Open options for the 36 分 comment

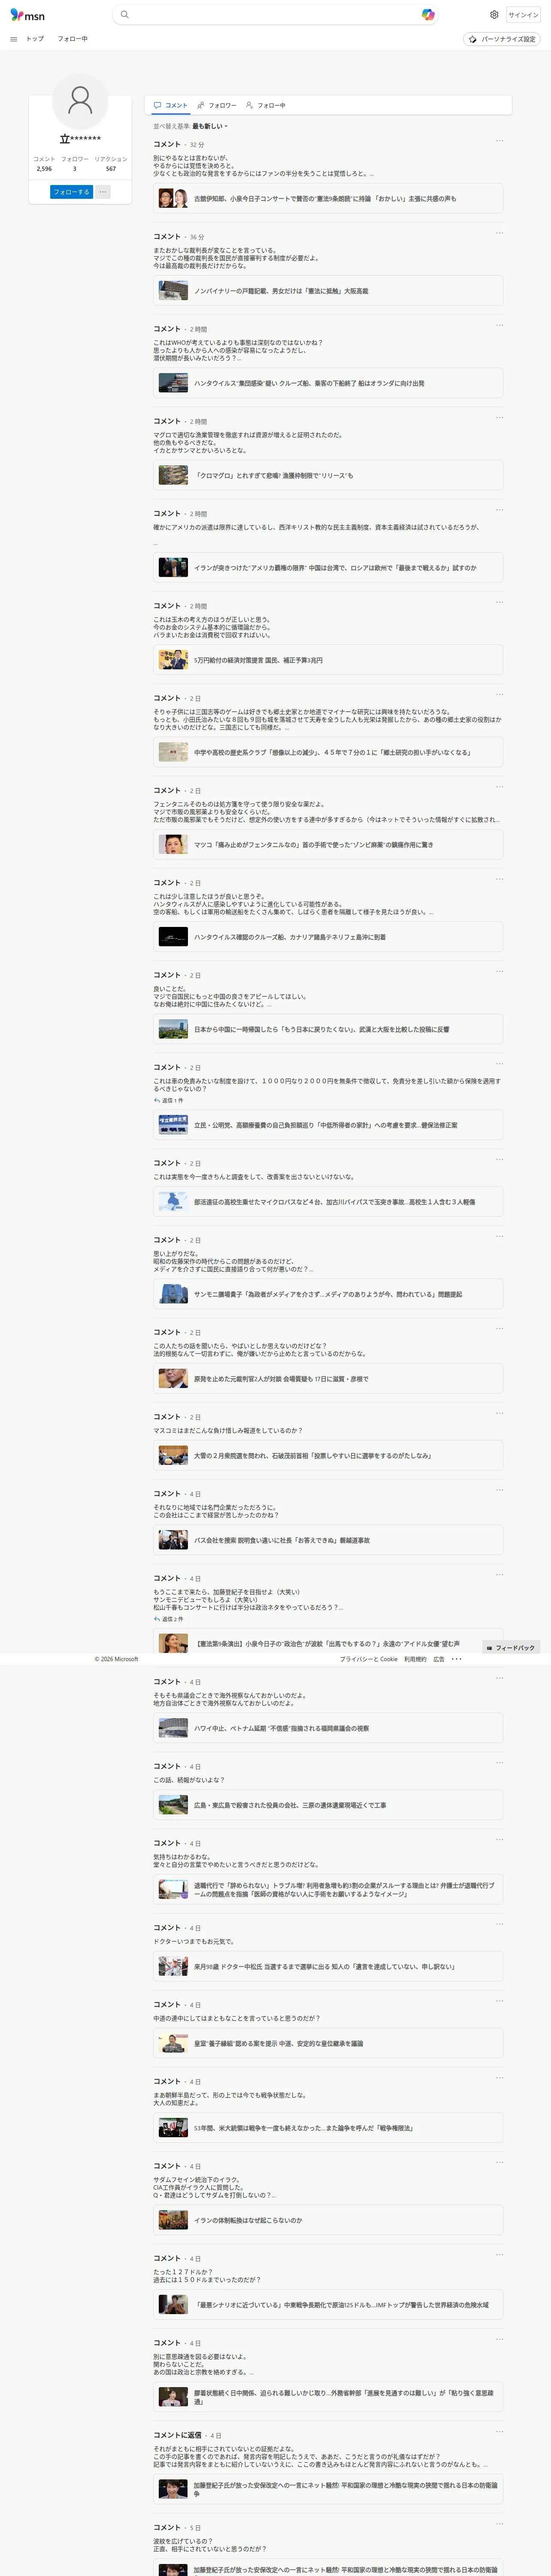point(499,233)
